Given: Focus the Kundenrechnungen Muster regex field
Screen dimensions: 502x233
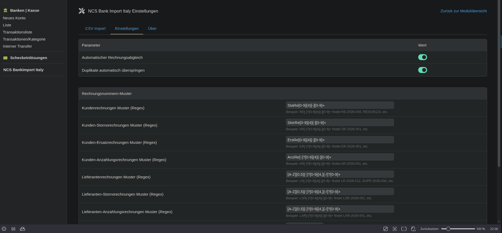Looking at the screenshot, I should click(340, 105).
